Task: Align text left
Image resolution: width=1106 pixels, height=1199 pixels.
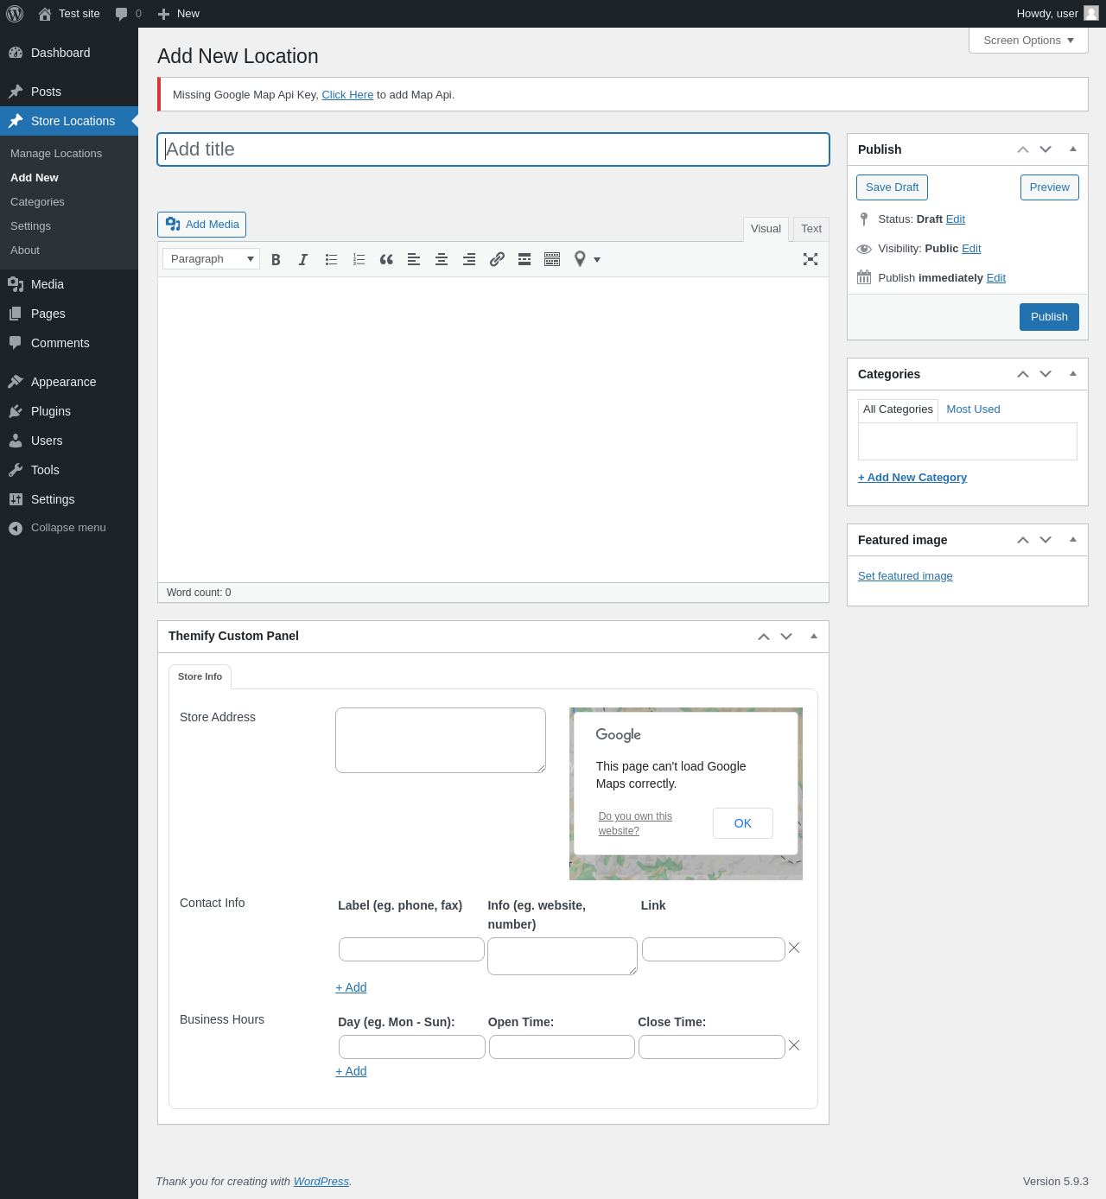Action: click(414, 259)
